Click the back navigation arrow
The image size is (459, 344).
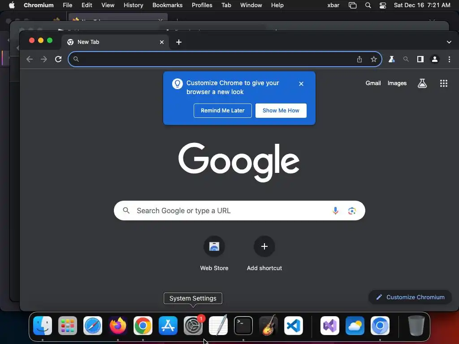tap(30, 60)
